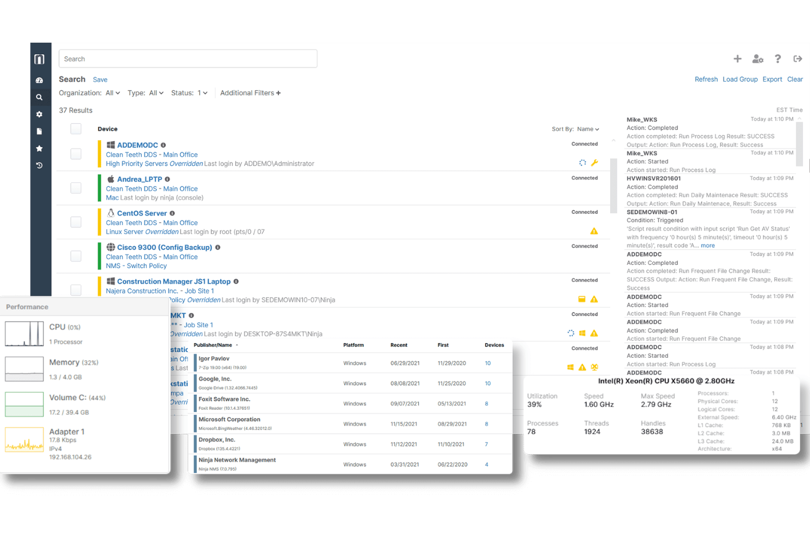Image resolution: width=810 pixels, height=540 pixels.
Task: Click the info icon beside CentOS Server
Action: (x=172, y=213)
